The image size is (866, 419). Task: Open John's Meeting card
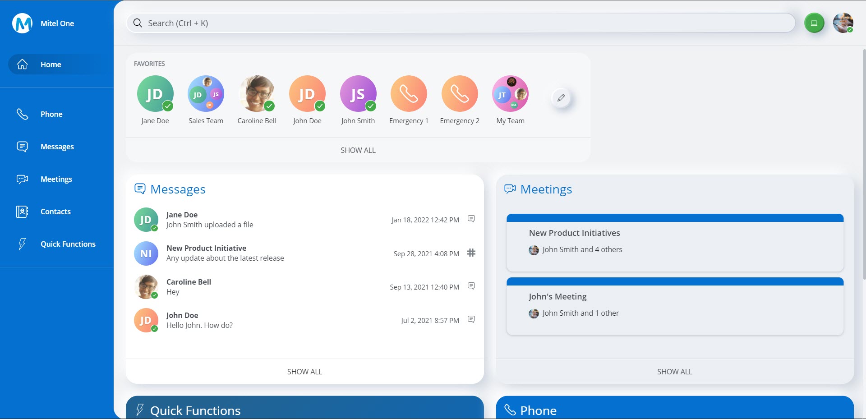point(674,307)
